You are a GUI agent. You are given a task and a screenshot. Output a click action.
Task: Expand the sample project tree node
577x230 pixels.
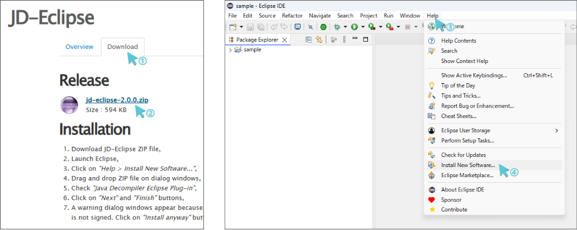pos(230,49)
